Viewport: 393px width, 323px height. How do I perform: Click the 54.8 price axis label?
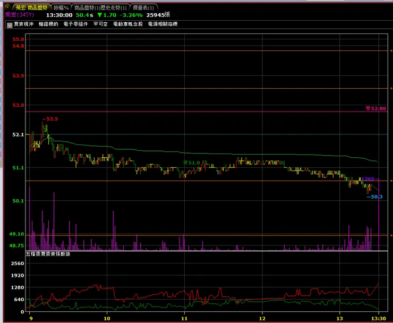coord(18,46)
